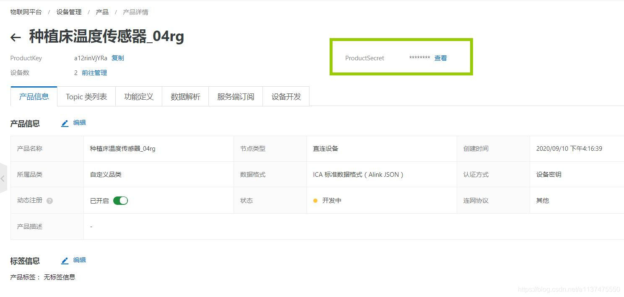The height and width of the screenshot is (297, 624).
Task: Click the 直连设备 node type value
Action: point(325,149)
